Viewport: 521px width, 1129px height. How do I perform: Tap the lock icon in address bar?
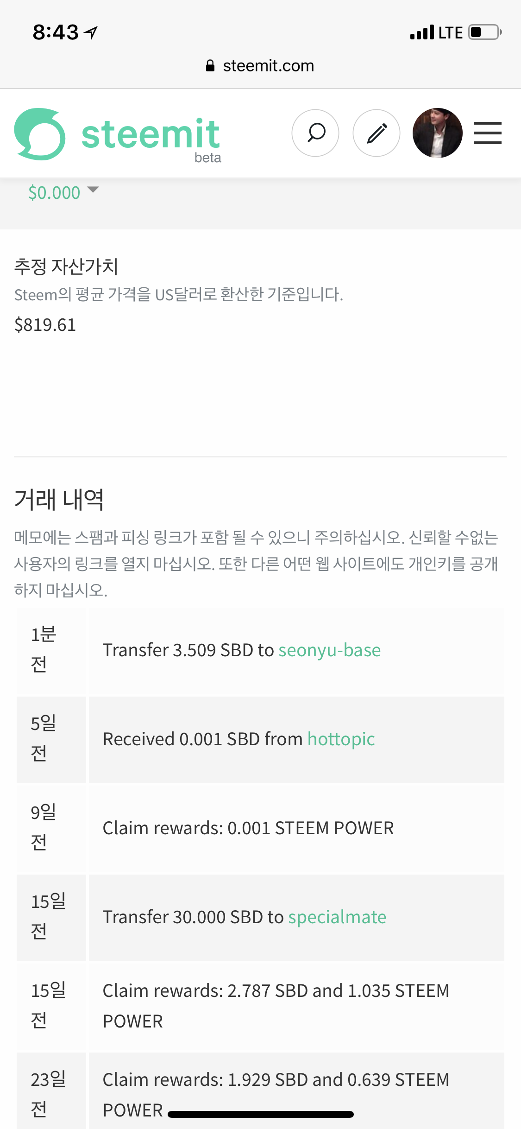pos(210,66)
